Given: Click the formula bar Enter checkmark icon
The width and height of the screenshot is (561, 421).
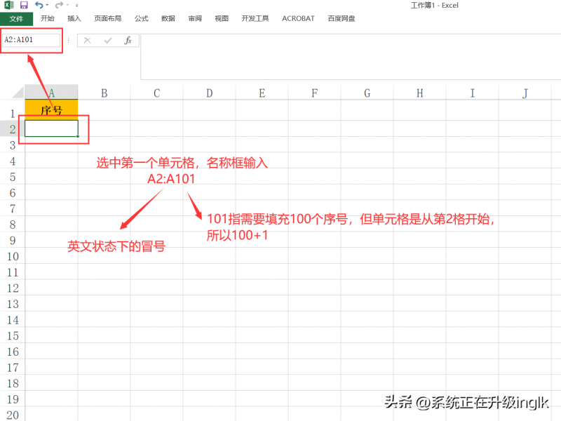Looking at the screenshot, I should coord(108,41).
